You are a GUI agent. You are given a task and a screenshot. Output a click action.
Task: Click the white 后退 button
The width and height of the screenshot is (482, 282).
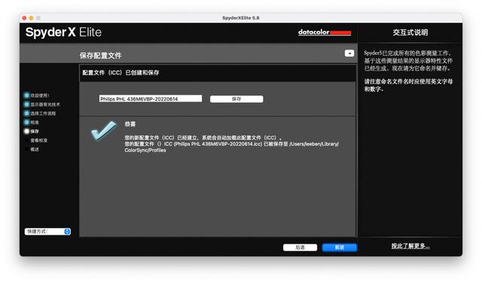[x=300, y=247]
